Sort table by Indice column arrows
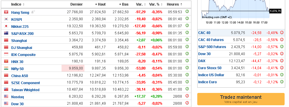This screenshot has height=107, width=289. coord(23,4)
